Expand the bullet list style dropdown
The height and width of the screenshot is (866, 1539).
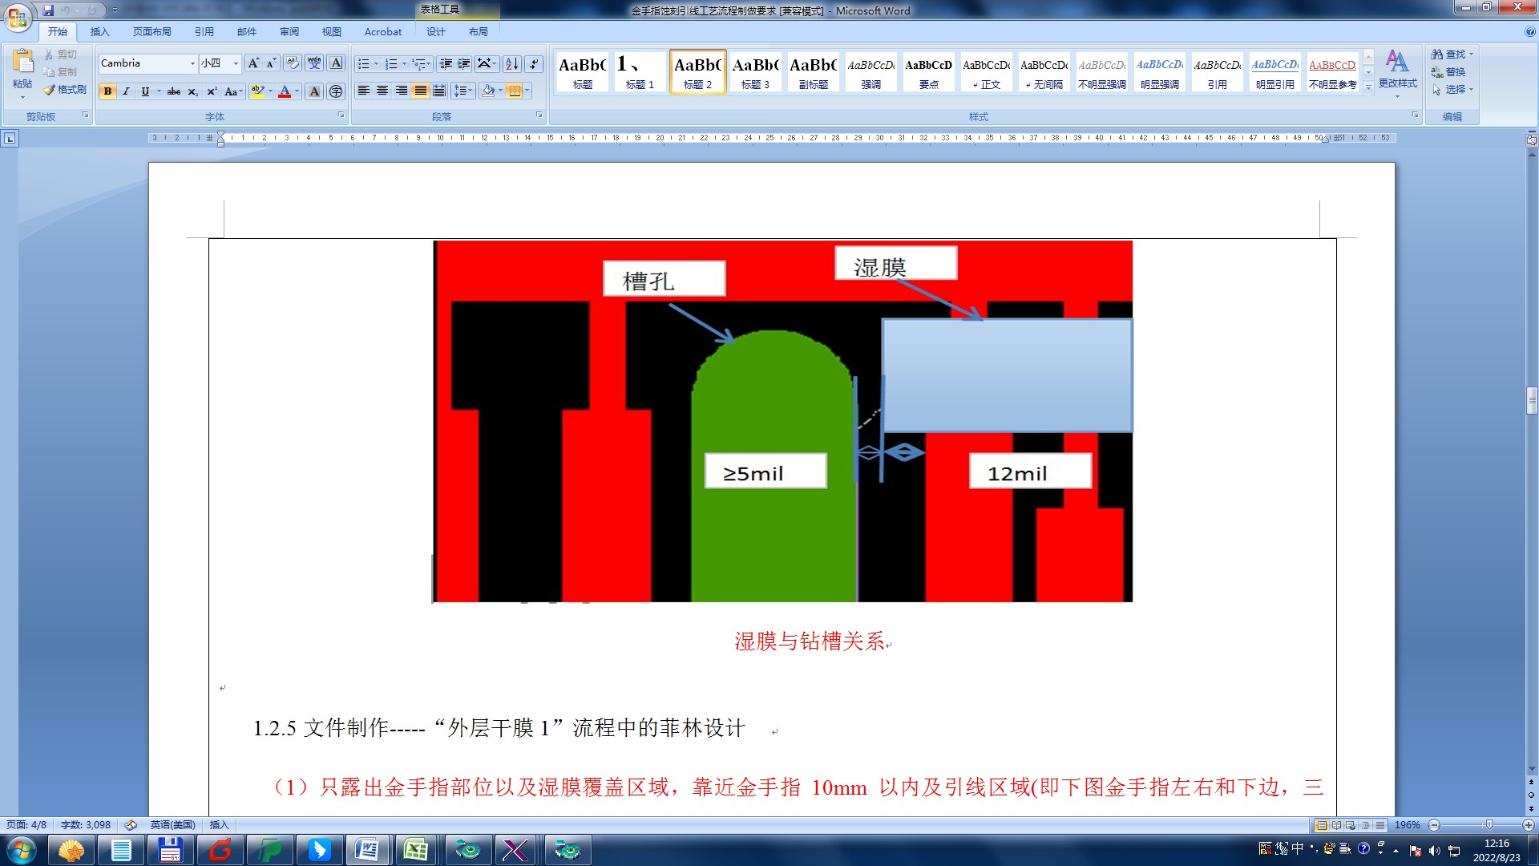376,63
